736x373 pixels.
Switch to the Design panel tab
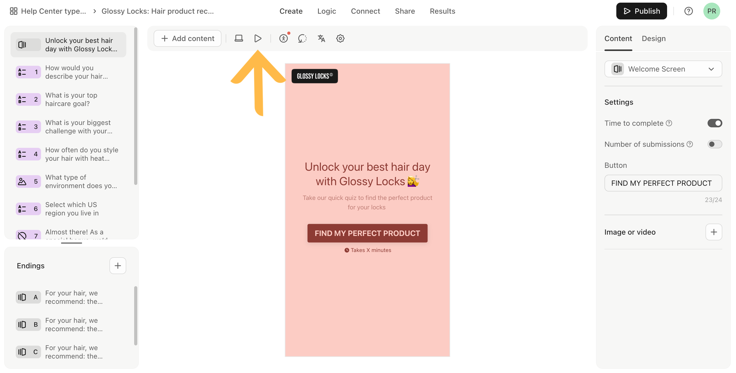[x=654, y=39]
